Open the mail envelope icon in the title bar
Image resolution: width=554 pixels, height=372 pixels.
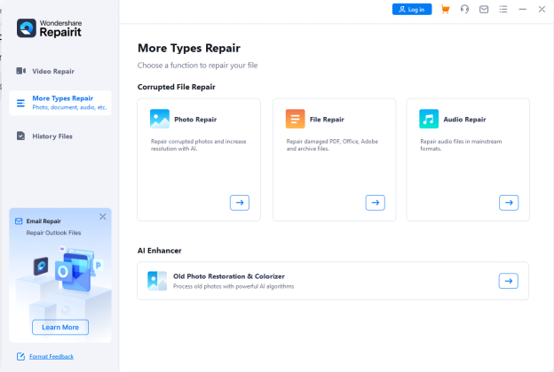(484, 10)
